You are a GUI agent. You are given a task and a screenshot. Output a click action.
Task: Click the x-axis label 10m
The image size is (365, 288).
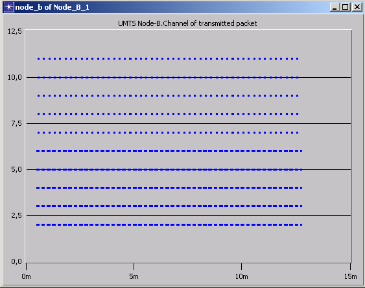tap(241, 276)
